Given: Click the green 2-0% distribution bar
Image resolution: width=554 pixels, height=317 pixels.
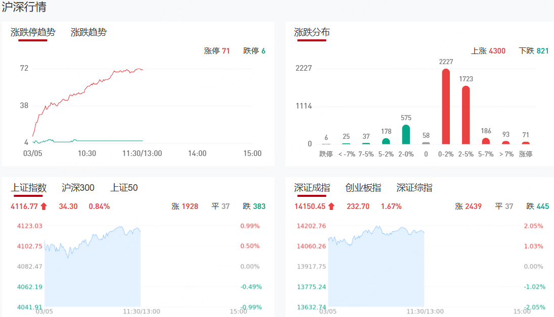Looking at the screenshot, I should point(406,134).
